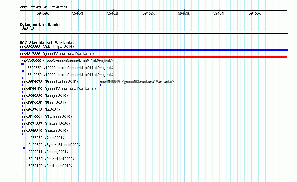Click the nsv3519901 (Chaisson2019) label
Image resolution: width=297 pixels, height=182 pixels.
[x=47, y=117]
